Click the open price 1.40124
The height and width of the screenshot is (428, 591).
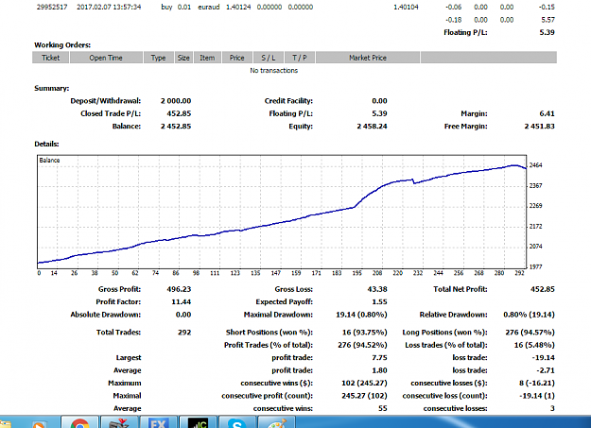238,7
